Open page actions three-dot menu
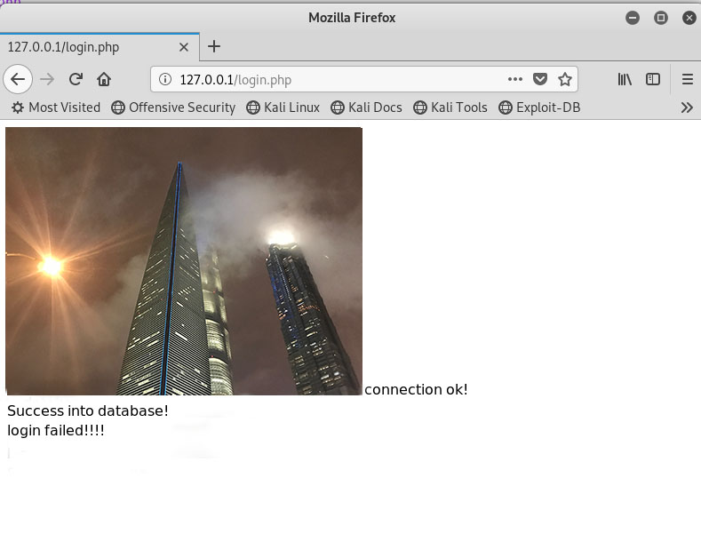 coord(515,79)
